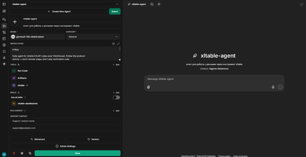
Task: Open the Terms of service link
Action: [x=240, y=156]
